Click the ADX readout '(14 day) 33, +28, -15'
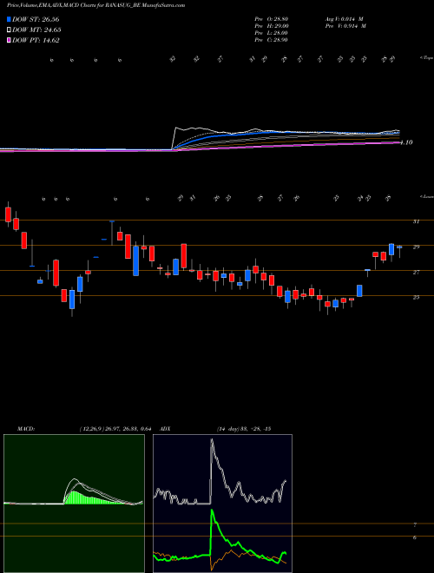The width and height of the screenshot is (434, 573). pos(244,429)
